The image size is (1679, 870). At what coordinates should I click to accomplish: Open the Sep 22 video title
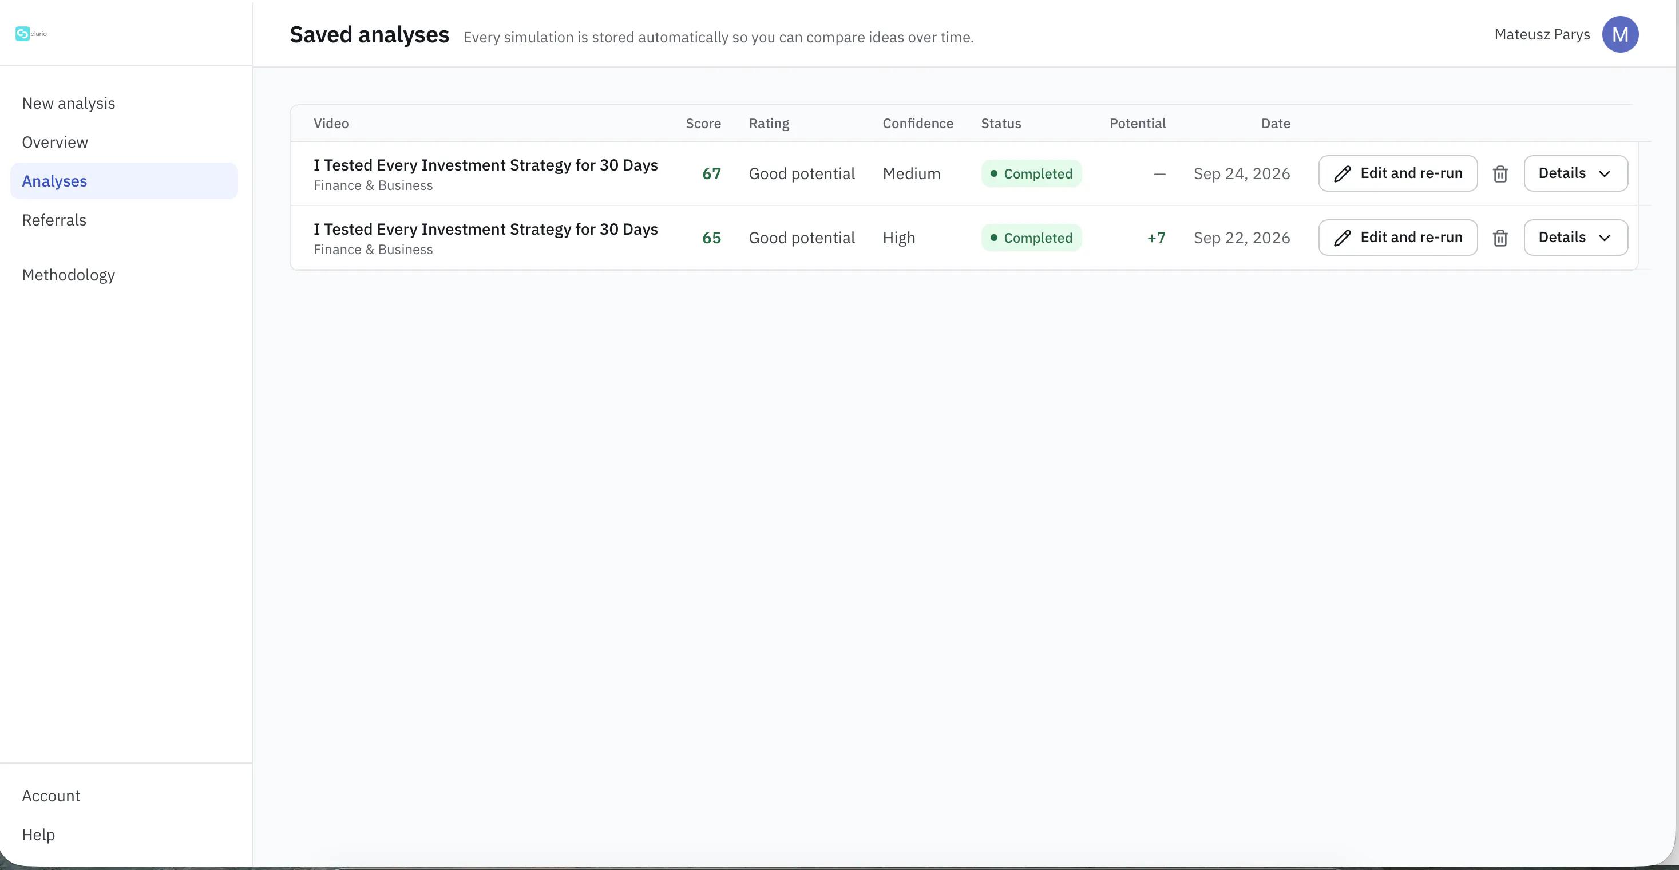485,230
